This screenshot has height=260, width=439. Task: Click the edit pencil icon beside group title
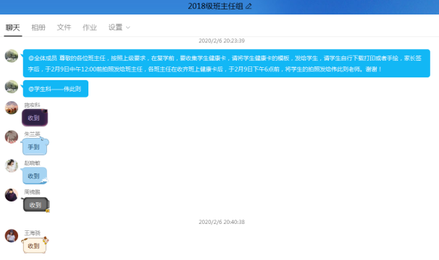point(248,6)
